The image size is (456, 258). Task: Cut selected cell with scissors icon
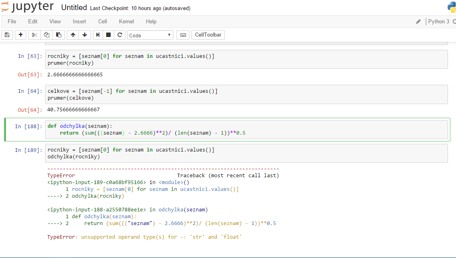pos(35,35)
